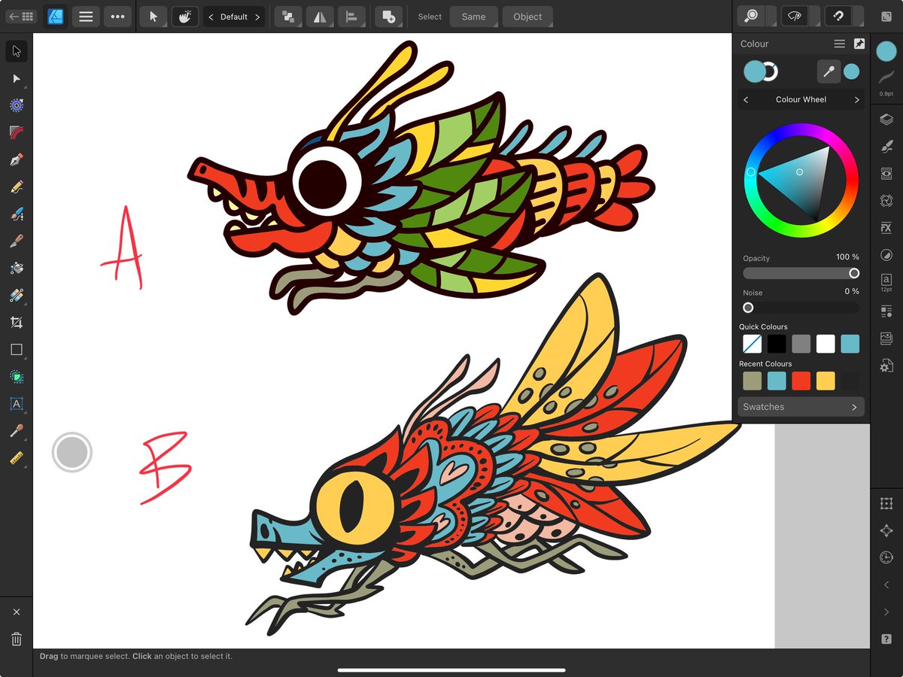
Task: Open the three-dots more options menu
Action: [117, 16]
